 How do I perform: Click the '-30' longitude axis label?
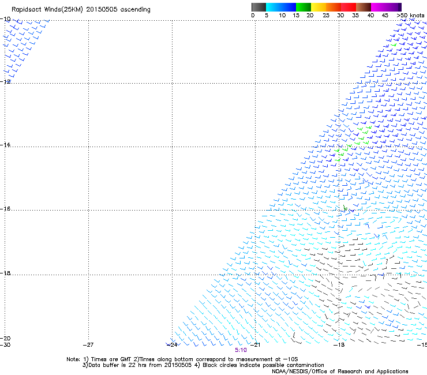[x=5, y=345]
